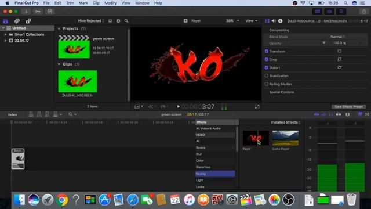The width and height of the screenshot is (371, 209).
Task: Uncheck the Transform checkbox
Action: click(x=267, y=51)
